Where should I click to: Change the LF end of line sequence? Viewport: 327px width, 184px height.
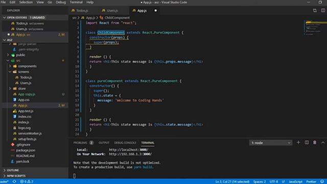(x=284, y=182)
